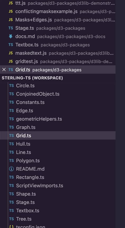Viewport: 125px width, 228px height.
Task: Open Rectangle.ts in the explorer
Action: point(58,177)
